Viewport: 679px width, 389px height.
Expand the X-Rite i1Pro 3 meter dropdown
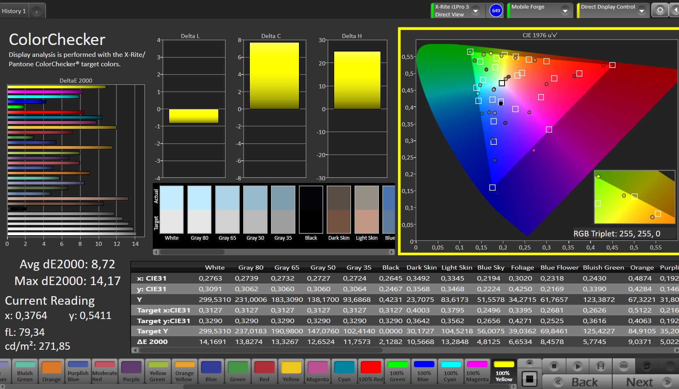pyautogui.click(x=476, y=11)
